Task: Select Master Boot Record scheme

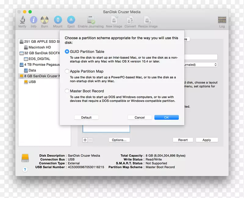Action: pos(67,91)
